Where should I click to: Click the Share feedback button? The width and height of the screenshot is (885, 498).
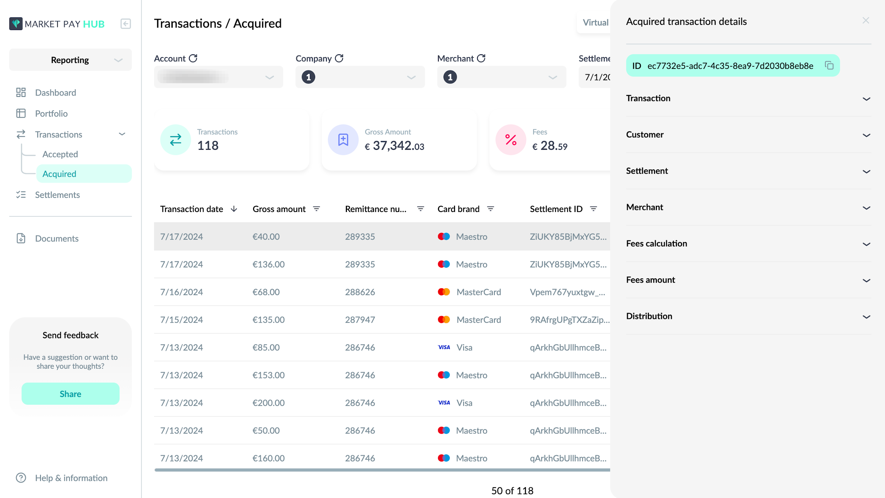click(x=70, y=394)
